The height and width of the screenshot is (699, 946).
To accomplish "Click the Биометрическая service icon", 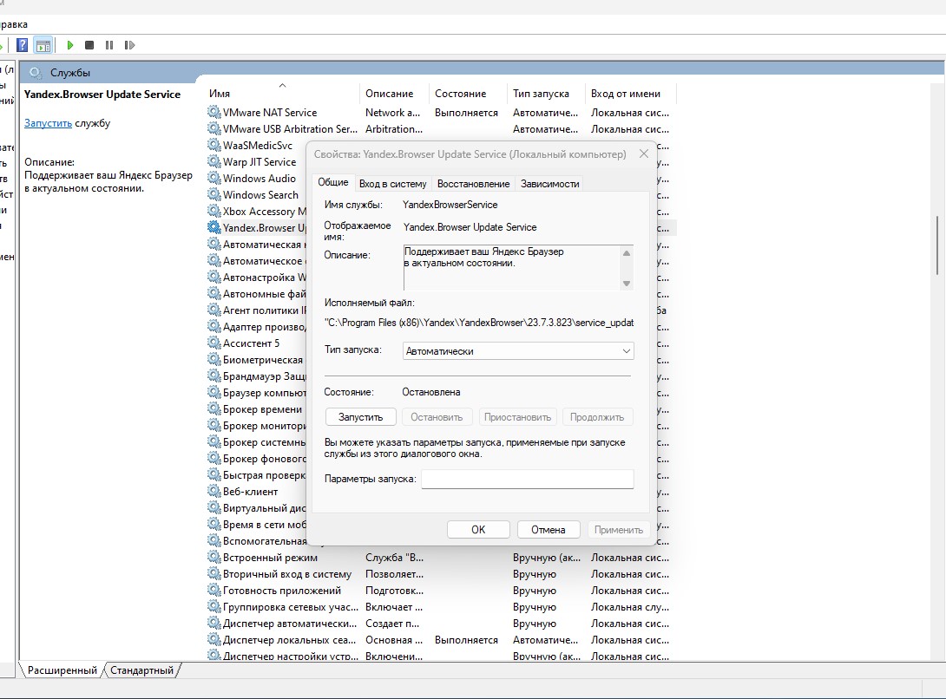I will click(x=214, y=359).
